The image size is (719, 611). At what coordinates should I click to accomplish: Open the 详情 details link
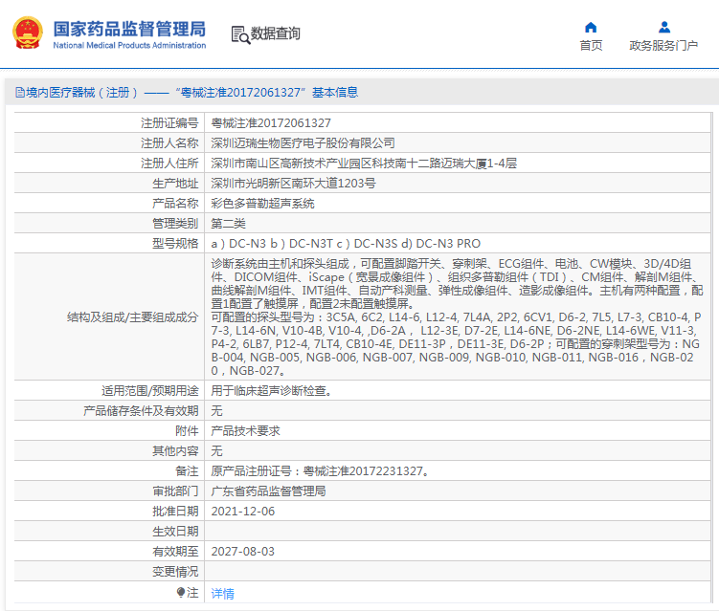coord(222,593)
